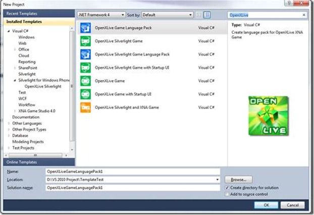Image resolution: width=314 pixels, height=215 pixels.
Task: Click the Cancel button
Action: [x=293, y=205]
